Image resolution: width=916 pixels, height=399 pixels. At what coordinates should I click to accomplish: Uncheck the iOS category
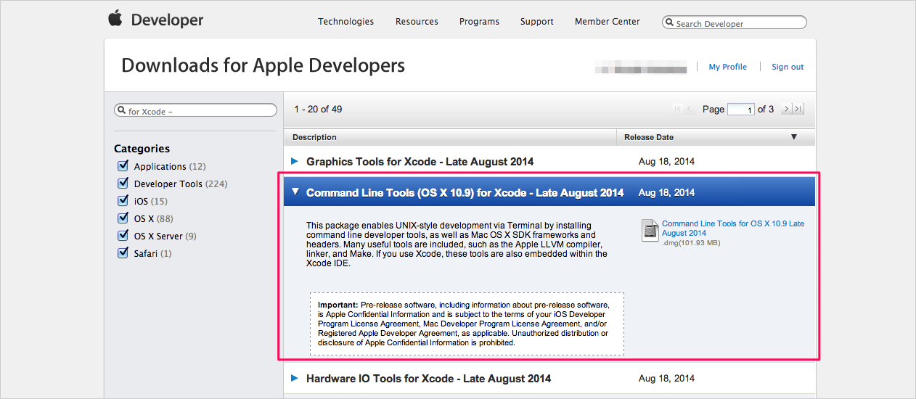point(123,200)
